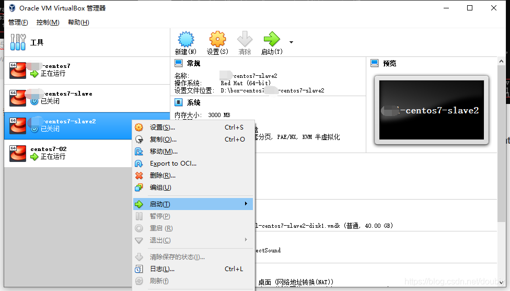Open the 帮助(H) help menu
The width and height of the screenshot is (510, 291).
click(78, 22)
